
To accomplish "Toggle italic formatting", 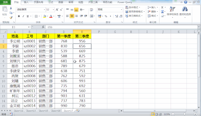I will (x=23, y=16).
